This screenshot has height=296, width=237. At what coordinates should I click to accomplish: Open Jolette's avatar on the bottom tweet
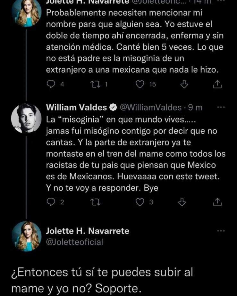pos(26,236)
